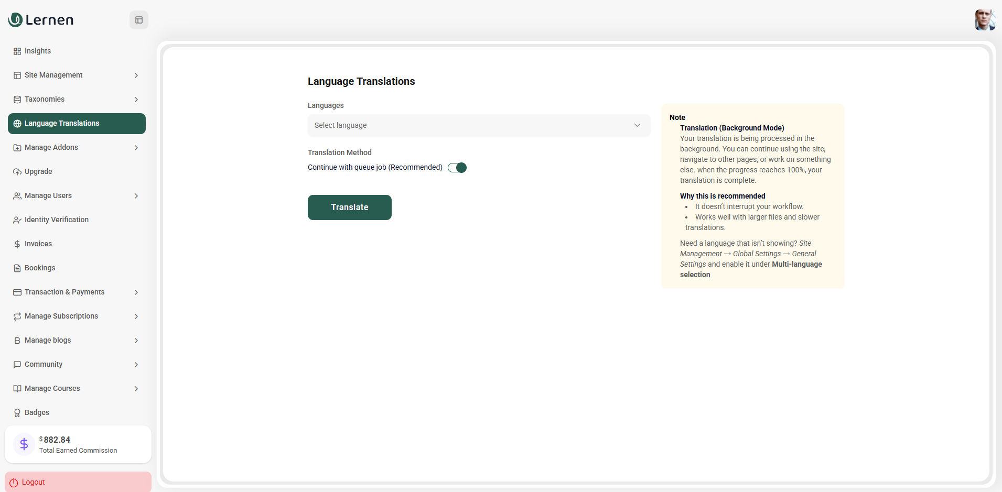1002x492 pixels.
Task: Open Language Translations menu item
Action: click(x=77, y=124)
